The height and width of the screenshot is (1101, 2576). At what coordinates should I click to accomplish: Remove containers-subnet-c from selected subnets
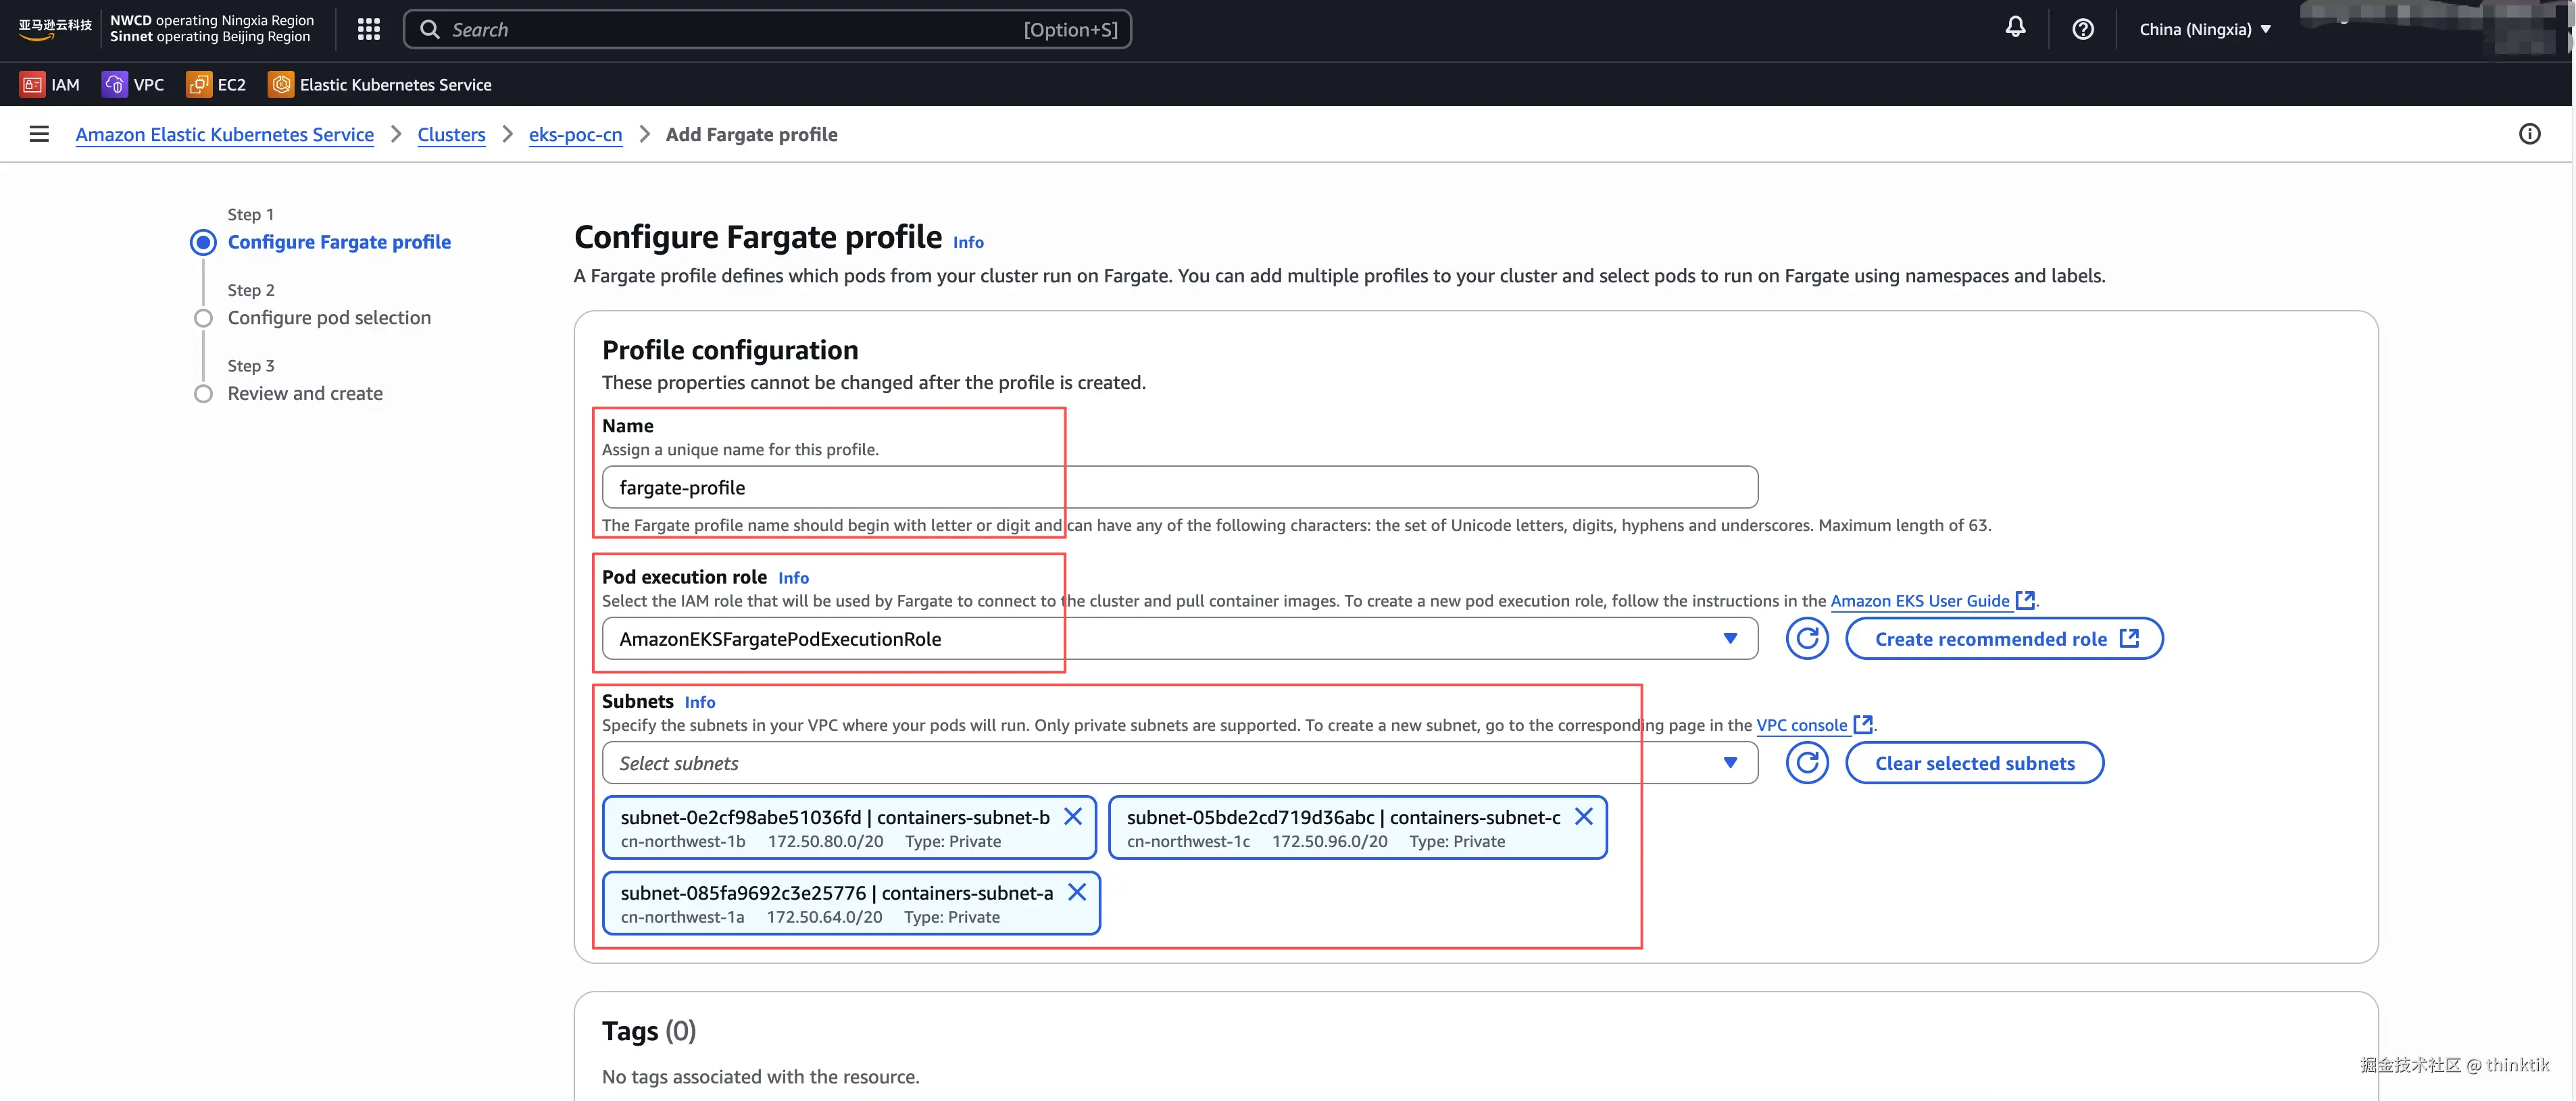(1583, 817)
